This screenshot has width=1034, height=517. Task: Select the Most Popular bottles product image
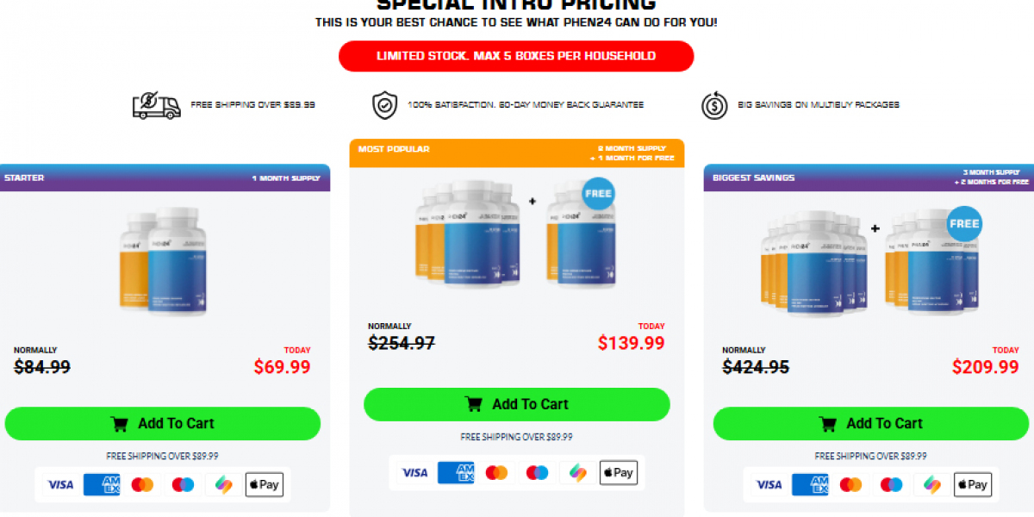point(515,233)
